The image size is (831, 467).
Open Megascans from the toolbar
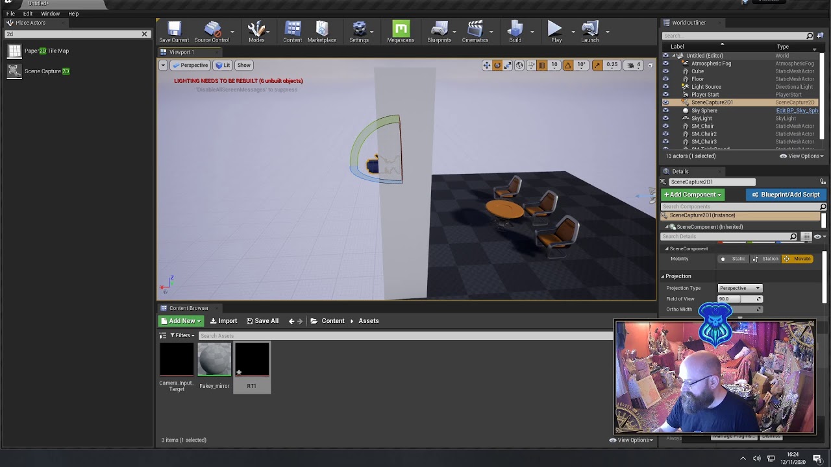401,32
